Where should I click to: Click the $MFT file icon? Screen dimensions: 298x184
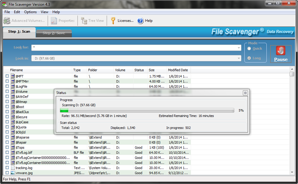point(13,76)
